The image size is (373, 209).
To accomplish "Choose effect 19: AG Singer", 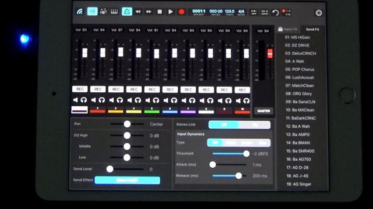I will click(299, 184).
